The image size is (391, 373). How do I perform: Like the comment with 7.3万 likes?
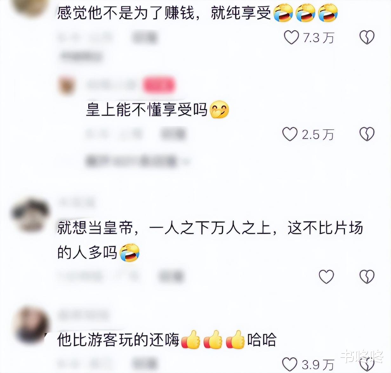point(291,38)
